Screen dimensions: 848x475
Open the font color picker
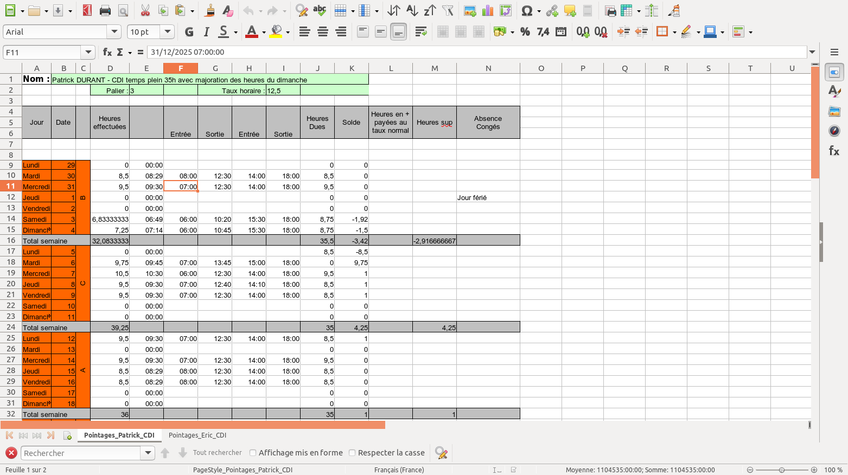point(264,32)
